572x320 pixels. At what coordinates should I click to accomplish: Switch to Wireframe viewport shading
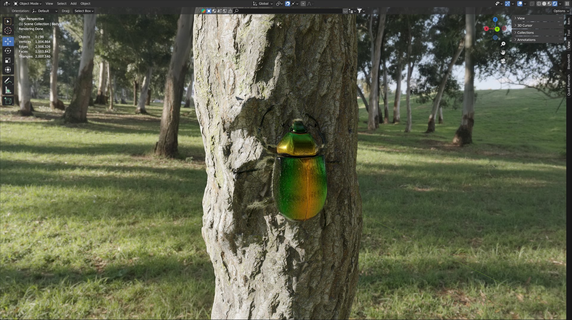pos(539,4)
